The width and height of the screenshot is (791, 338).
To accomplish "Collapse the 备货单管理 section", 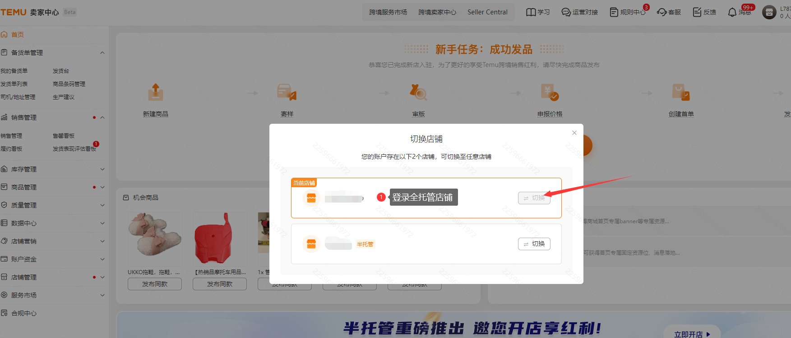I will [102, 53].
